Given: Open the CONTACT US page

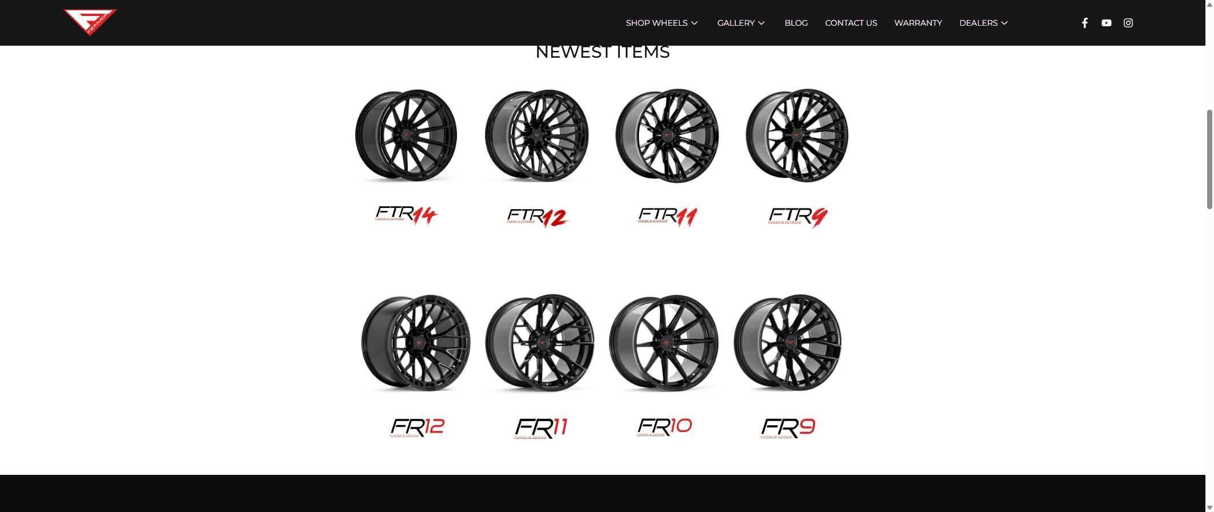Looking at the screenshot, I should pos(851,23).
